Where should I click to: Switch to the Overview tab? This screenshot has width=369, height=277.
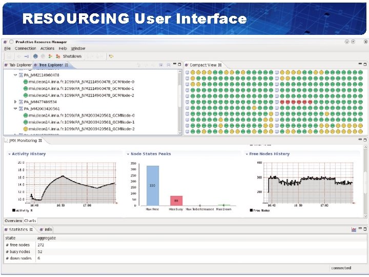click(13, 221)
